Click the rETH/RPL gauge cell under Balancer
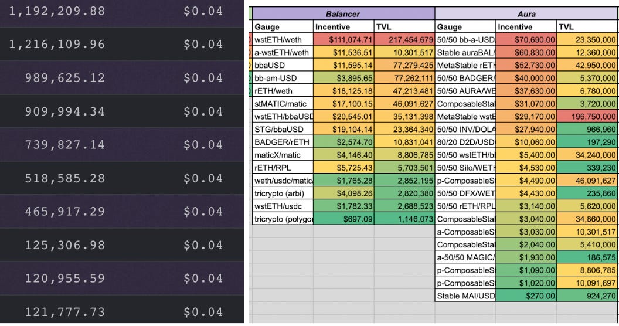Image resolution: width=619 pixels, height=326 pixels. tap(283, 168)
